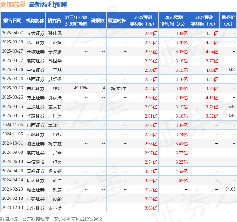Select the 长城证券 institution cell
Image resolution: width=237 pixels, height=222 pixels.
36,52
